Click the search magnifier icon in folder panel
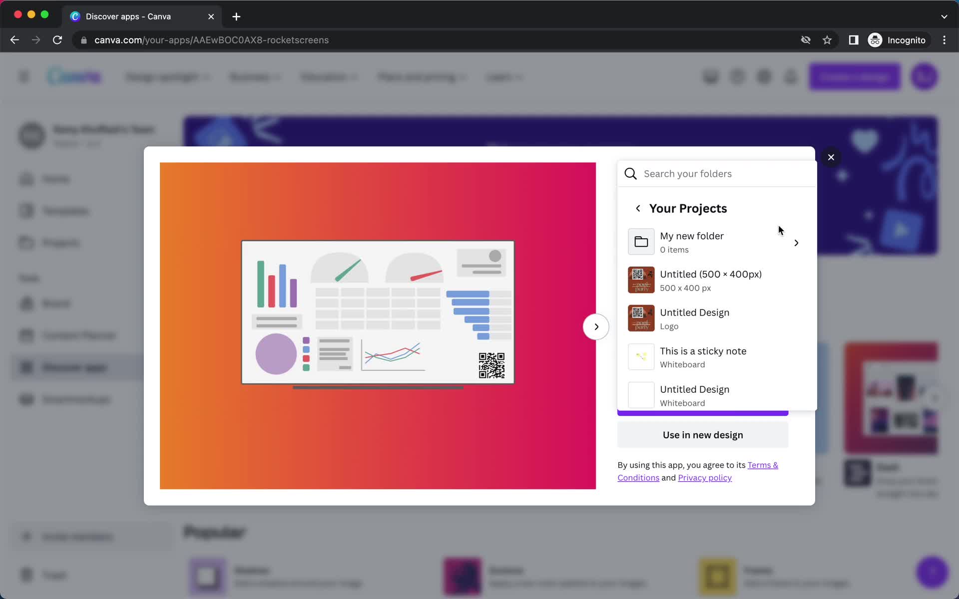 pyautogui.click(x=630, y=174)
